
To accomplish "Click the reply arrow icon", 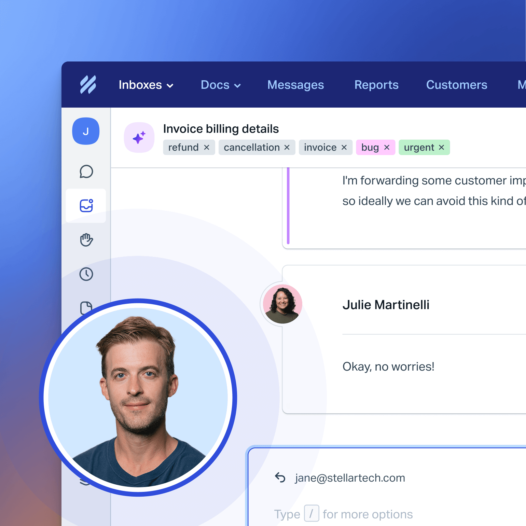I will [280, 477].
